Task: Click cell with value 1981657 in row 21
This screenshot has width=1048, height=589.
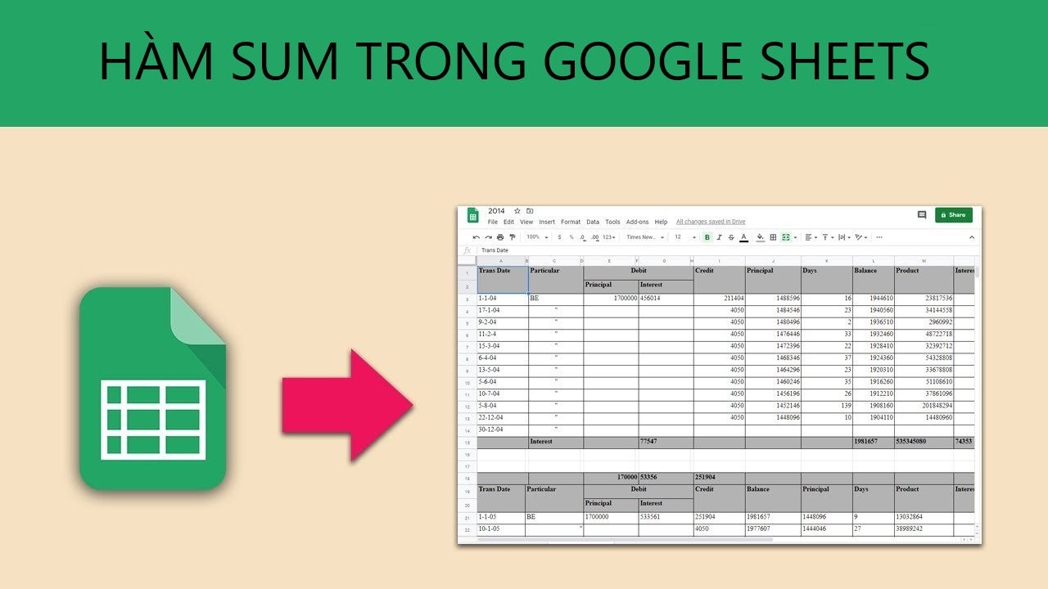Action: tap(773, 518)
